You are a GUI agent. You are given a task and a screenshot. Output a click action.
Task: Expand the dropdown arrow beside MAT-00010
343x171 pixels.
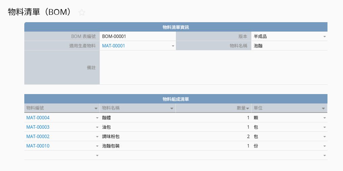coord(97,146)
